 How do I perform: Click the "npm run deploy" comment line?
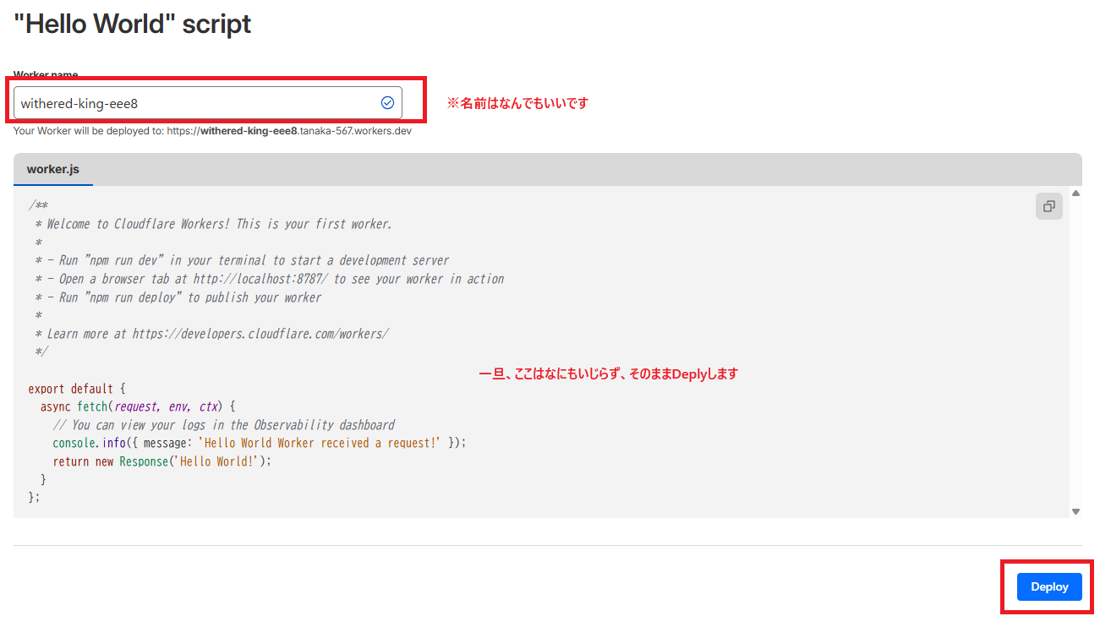(178, 297)
